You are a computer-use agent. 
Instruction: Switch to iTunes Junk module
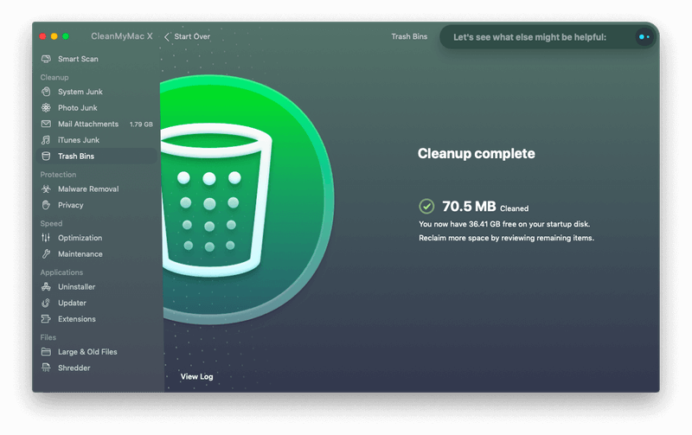79,140
